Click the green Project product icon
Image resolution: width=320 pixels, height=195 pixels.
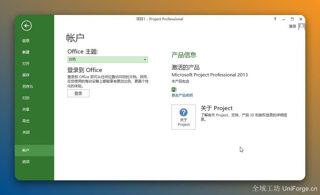click(x=174, y=89)
